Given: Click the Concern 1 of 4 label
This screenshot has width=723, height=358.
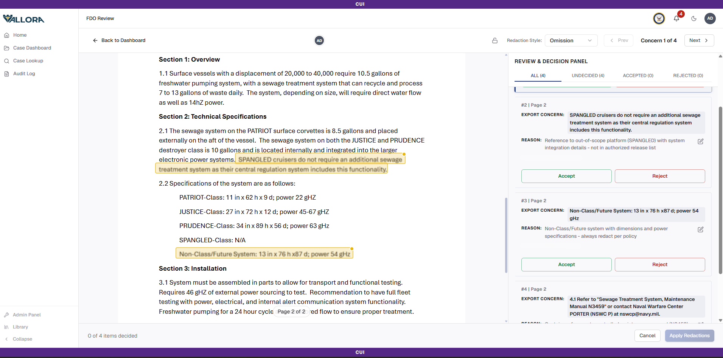Looking at the screenshot, I should (x=659, y=40).
